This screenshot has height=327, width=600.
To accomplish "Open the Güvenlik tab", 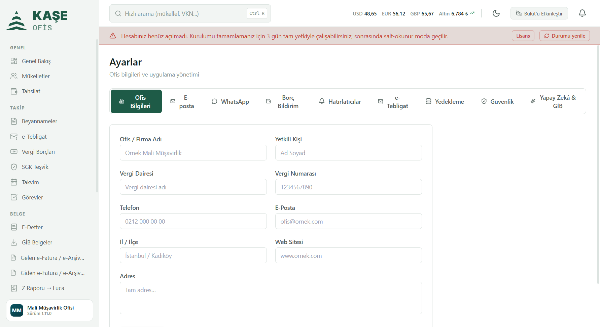I will click(x=497, y=101).
